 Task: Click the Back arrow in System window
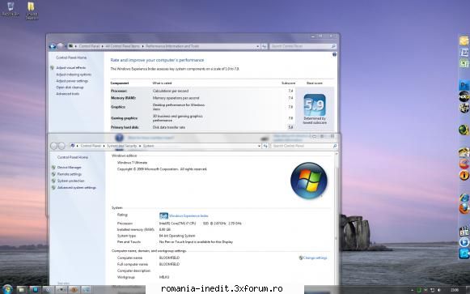click(53, 146)
